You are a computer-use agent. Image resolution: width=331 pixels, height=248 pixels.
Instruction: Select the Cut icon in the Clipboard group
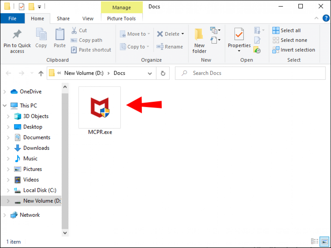click(74, 30)
